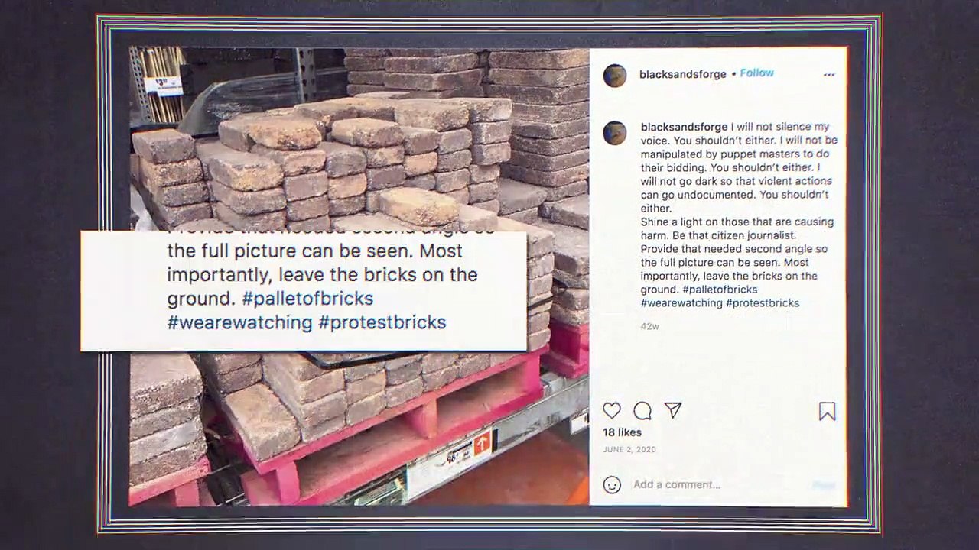Save post with bookmark icon
979x550 pixels.
point(827,412)
